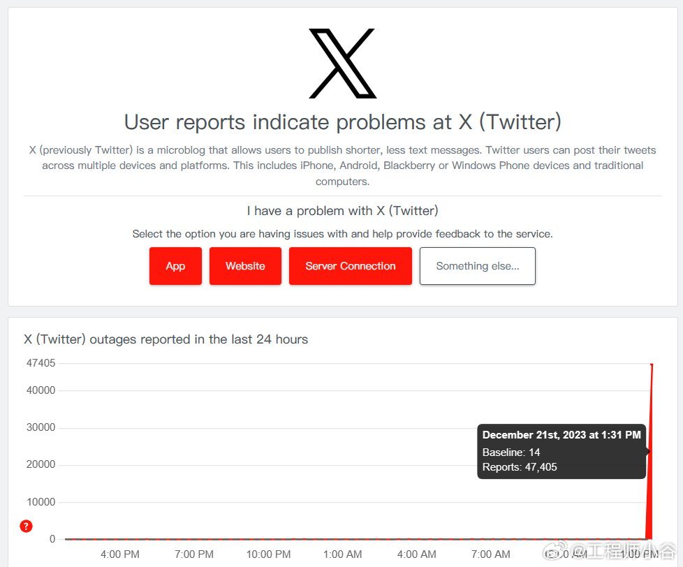Click the 47405 y-axis label
Image resolution: width=683 pixels, height=567 pixels.
pos(41,363)
